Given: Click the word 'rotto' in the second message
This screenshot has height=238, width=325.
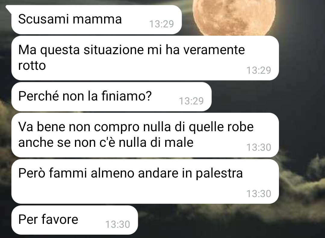Looking at the screenshot, I should click(32, 66).
